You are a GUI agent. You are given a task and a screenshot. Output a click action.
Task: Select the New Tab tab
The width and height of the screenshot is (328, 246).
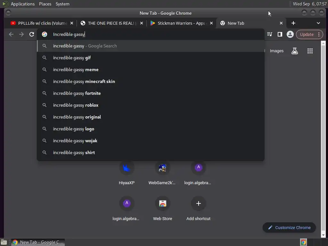pyautogui.click(x=251, y=23)
